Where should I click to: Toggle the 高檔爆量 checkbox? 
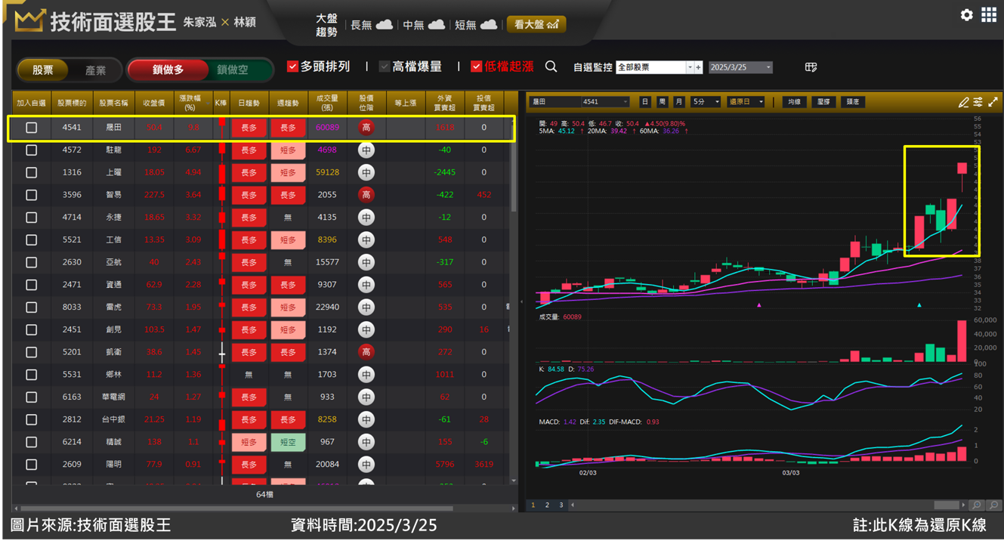(385, 66)
